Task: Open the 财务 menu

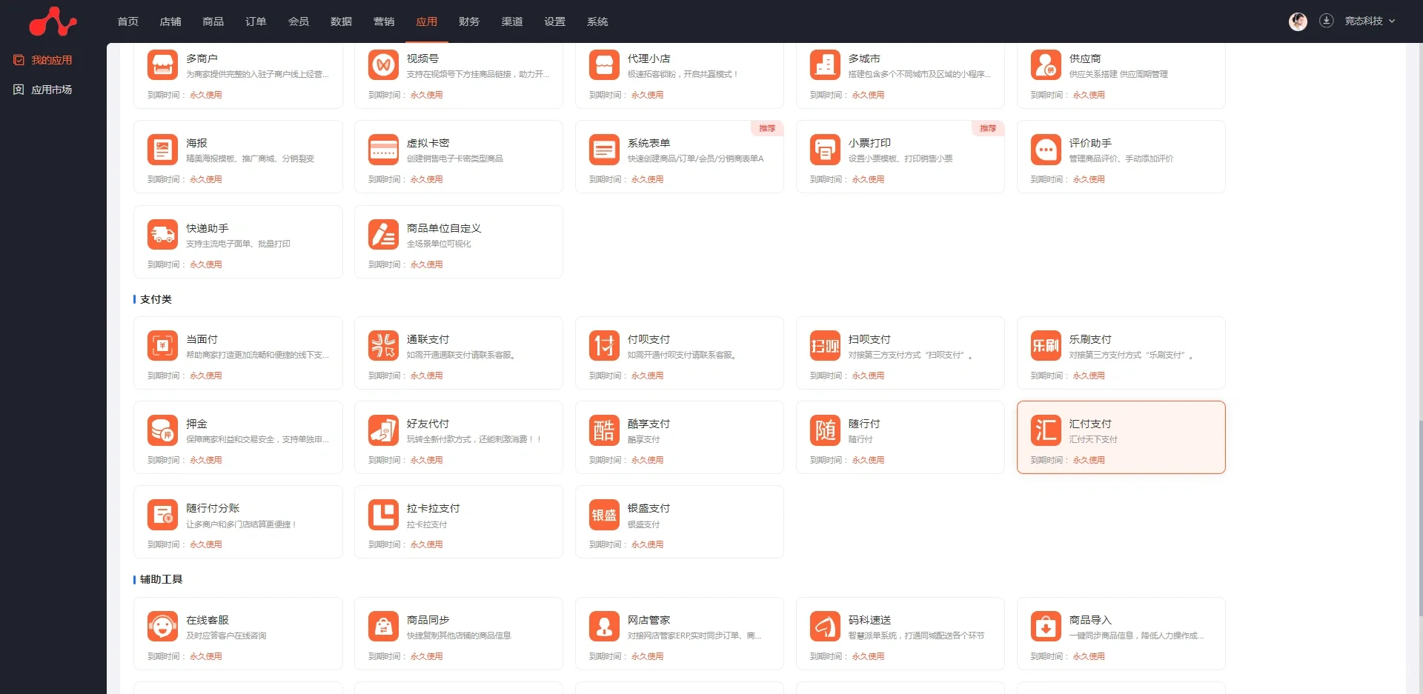Action: pyautogui.click(x=469, y=21)
